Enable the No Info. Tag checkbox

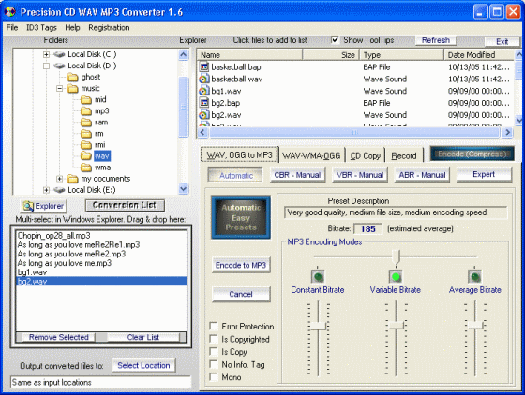214,364
